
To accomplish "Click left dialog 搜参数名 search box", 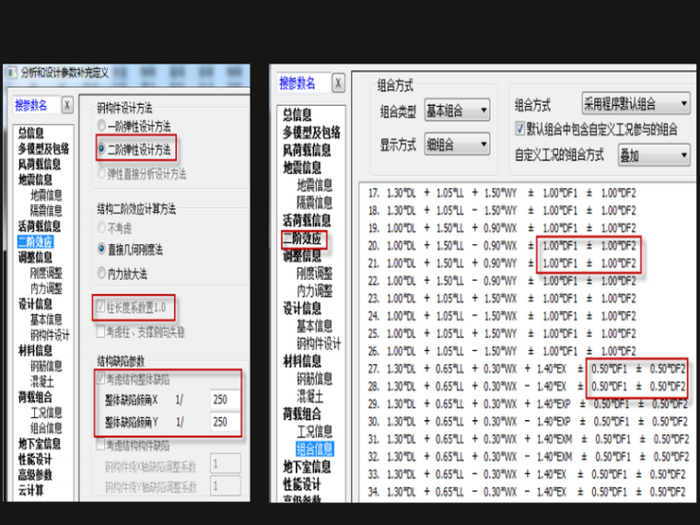I will point(32,106).
